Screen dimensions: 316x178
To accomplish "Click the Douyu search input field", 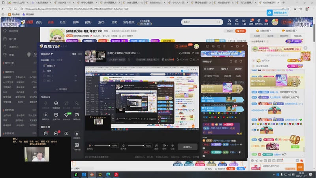I will [x=199, y=22].
